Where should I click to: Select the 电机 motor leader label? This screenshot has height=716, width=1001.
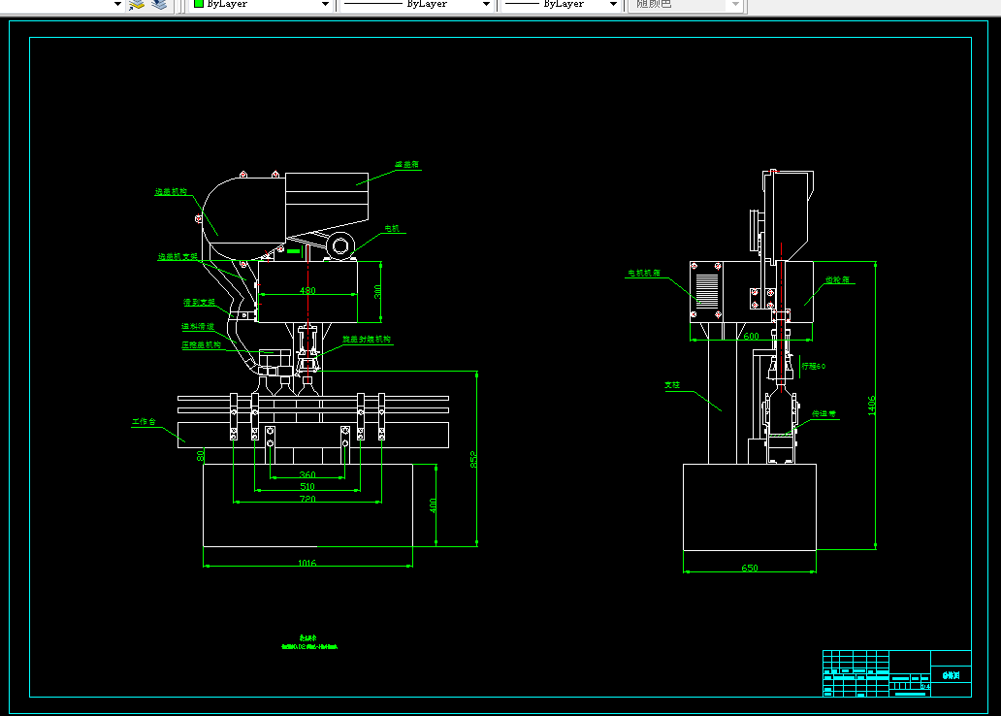pos(391,228)
